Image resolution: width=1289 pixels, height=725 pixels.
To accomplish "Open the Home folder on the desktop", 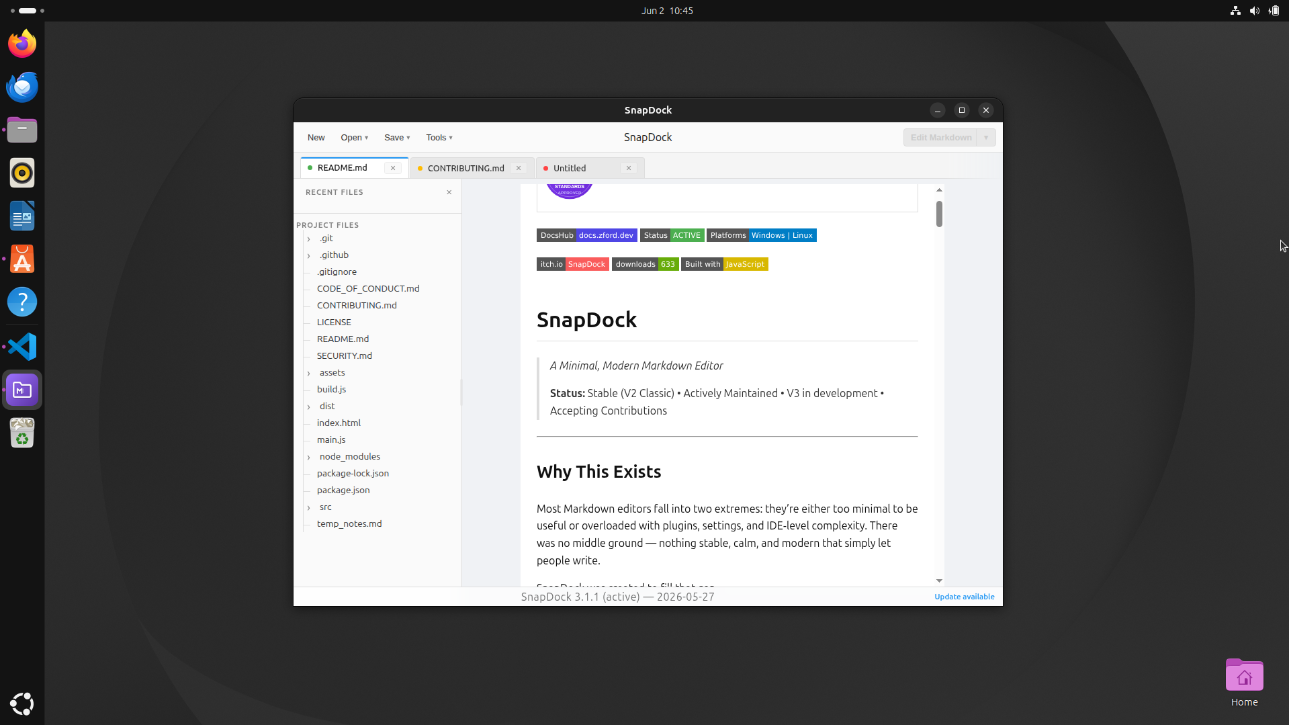I will coord(1244,683).
